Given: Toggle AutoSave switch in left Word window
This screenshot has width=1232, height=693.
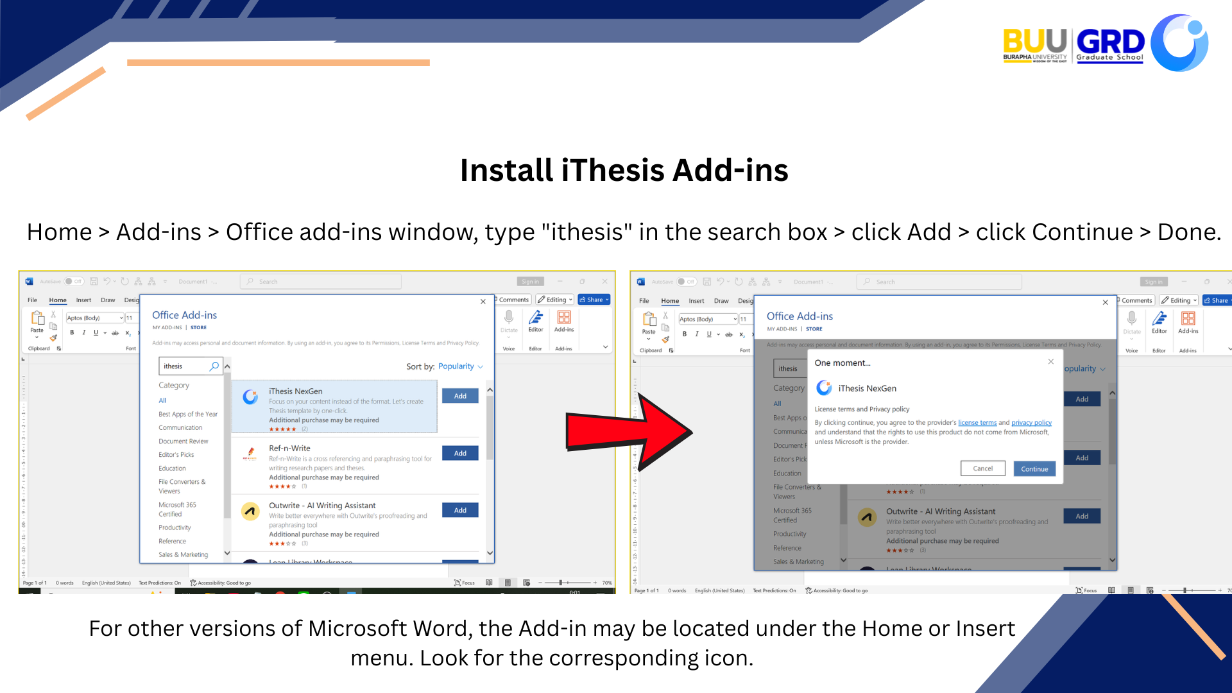Looking at the screenshot, I should [x=73, y=281].
